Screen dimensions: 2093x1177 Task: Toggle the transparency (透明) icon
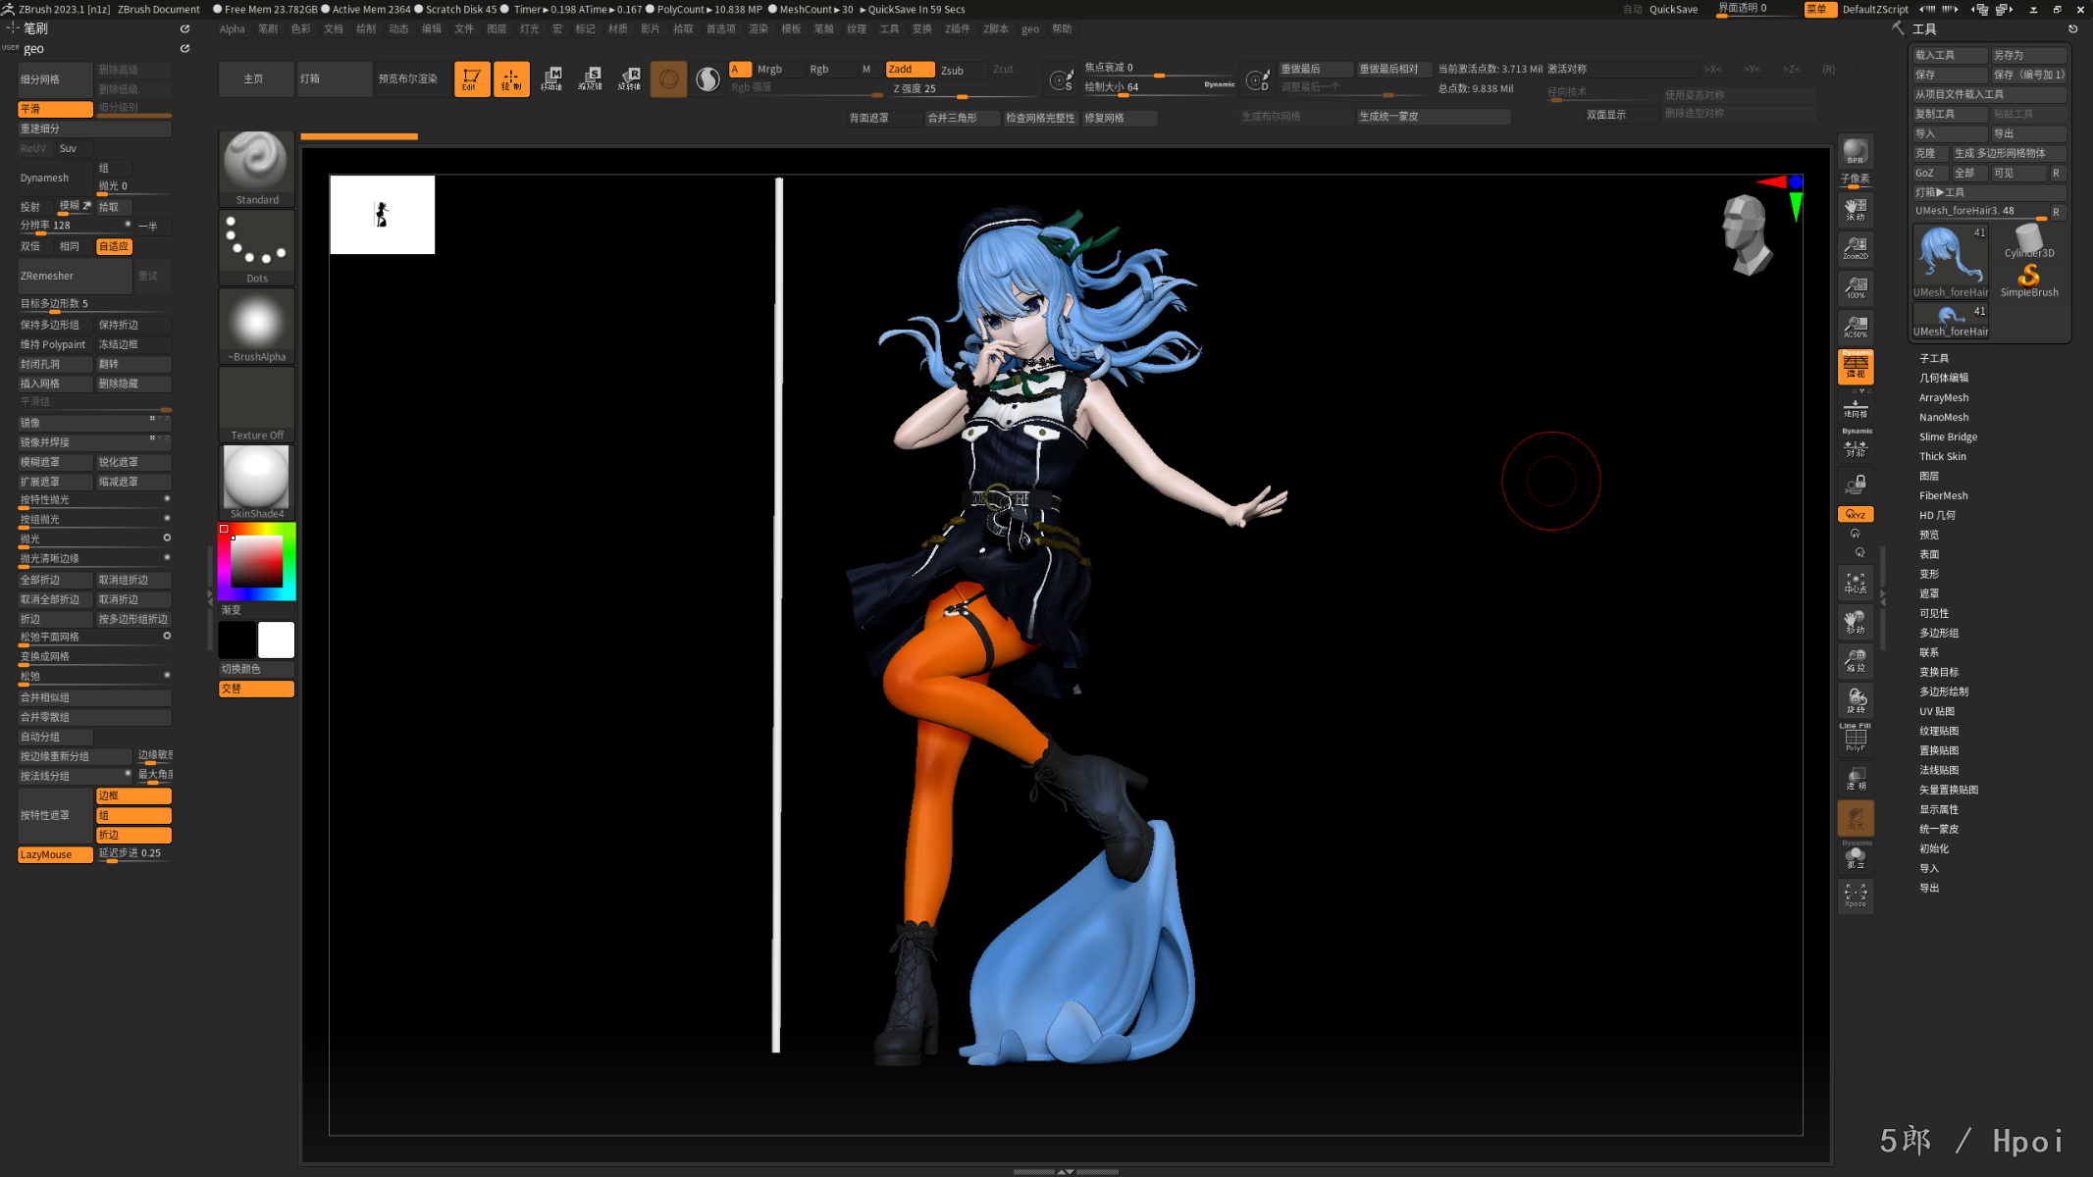tap(1856, 779)
